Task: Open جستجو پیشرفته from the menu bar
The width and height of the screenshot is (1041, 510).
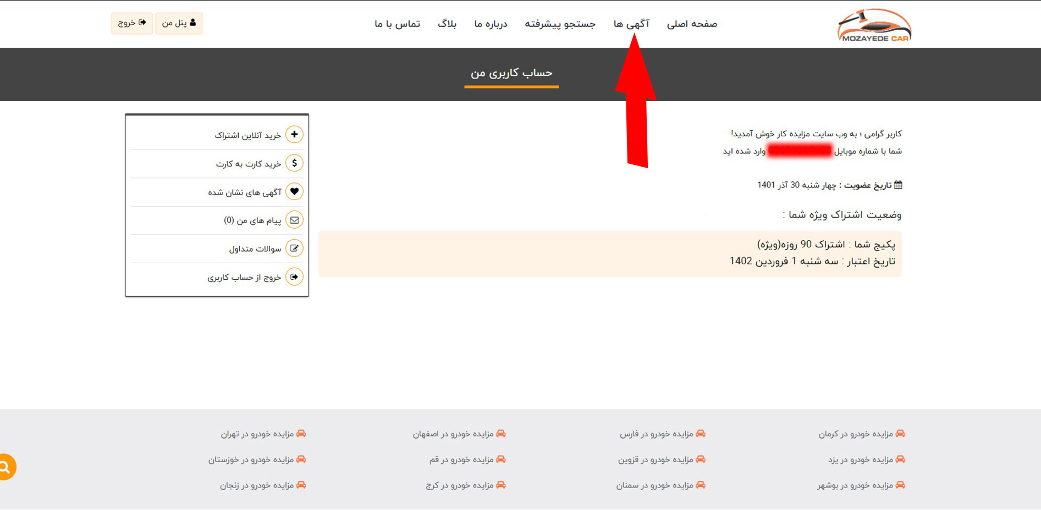Action: click(x=559, y=23)
